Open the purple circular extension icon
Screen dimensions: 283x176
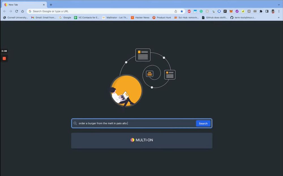click(x=237, y=11)
